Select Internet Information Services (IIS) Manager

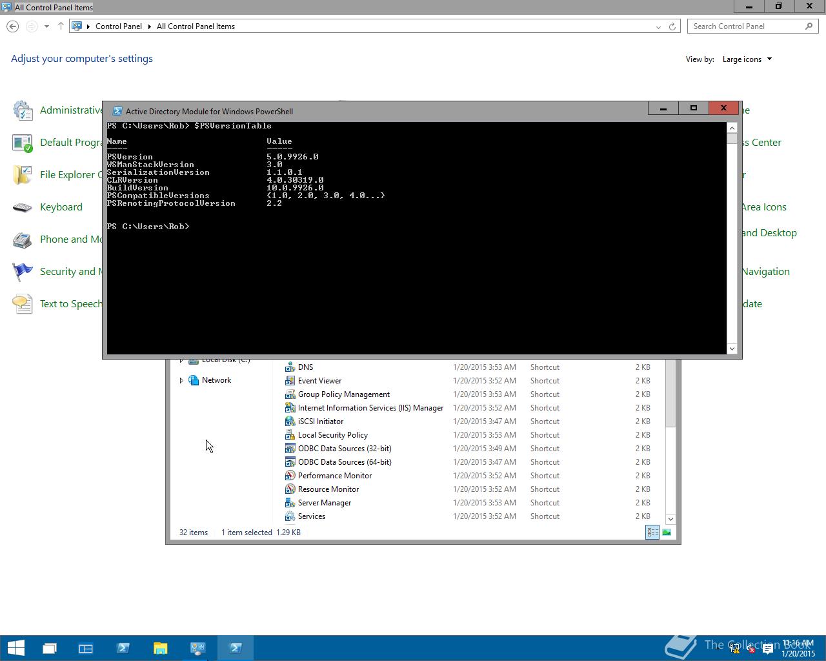(370, 408)
